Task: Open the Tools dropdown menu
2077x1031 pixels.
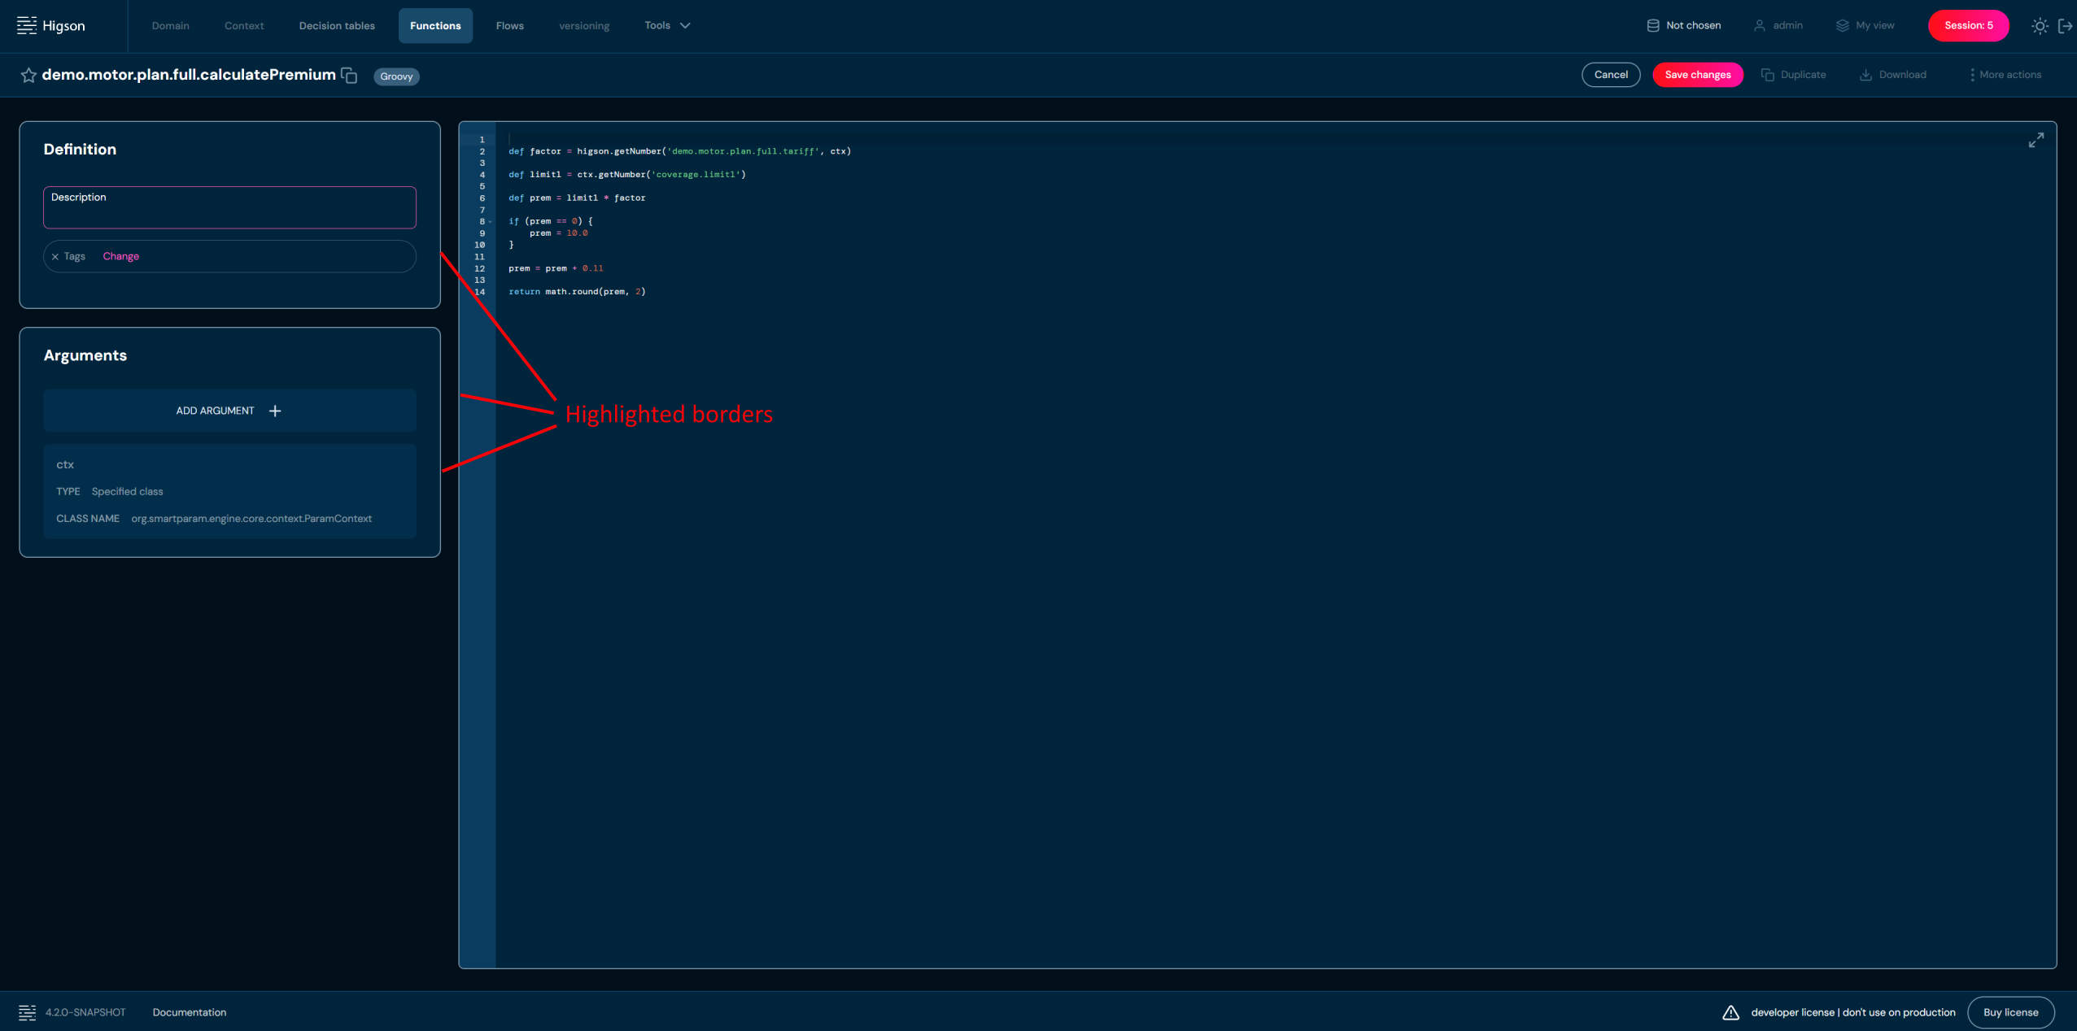Action: point(667,26)
